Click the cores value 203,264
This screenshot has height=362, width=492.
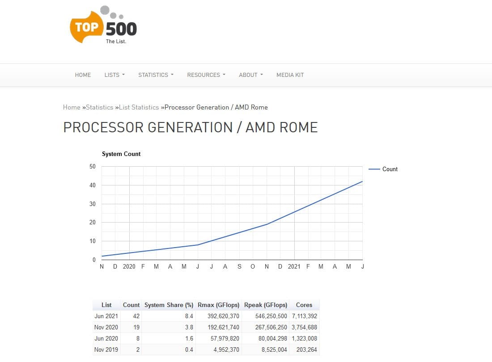pyautogui.click(x=306, y=349)
